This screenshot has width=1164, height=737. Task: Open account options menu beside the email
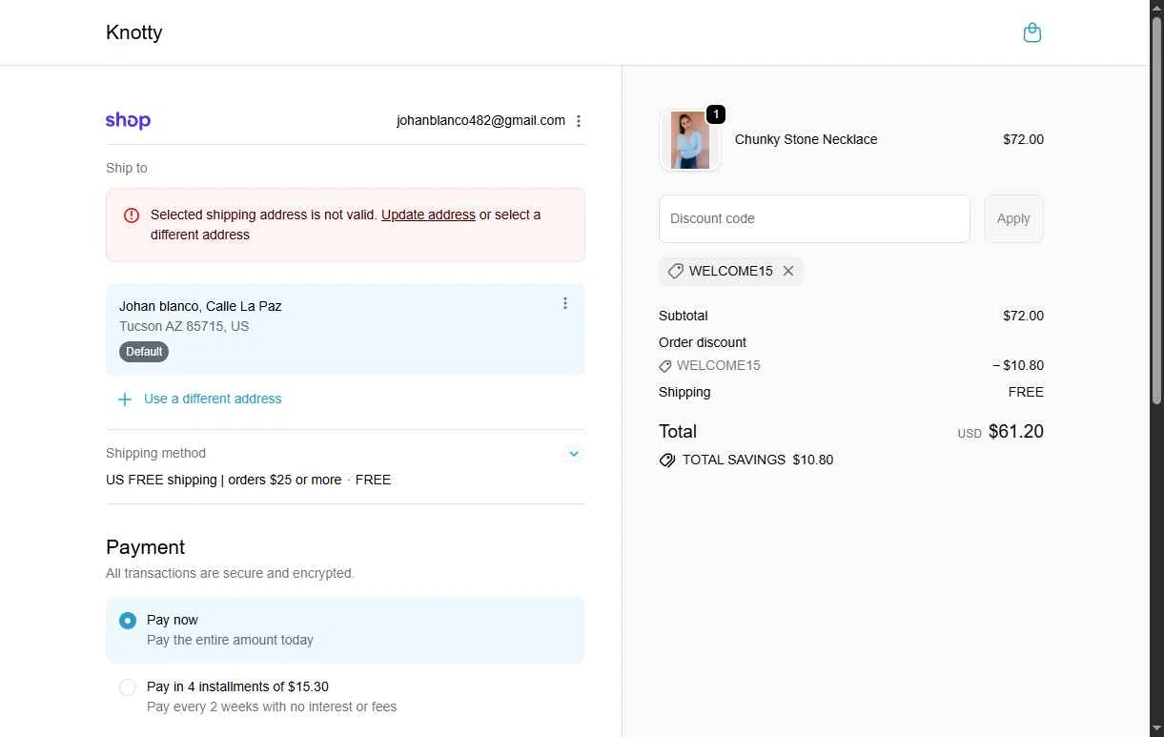click(x=579, y=121)
